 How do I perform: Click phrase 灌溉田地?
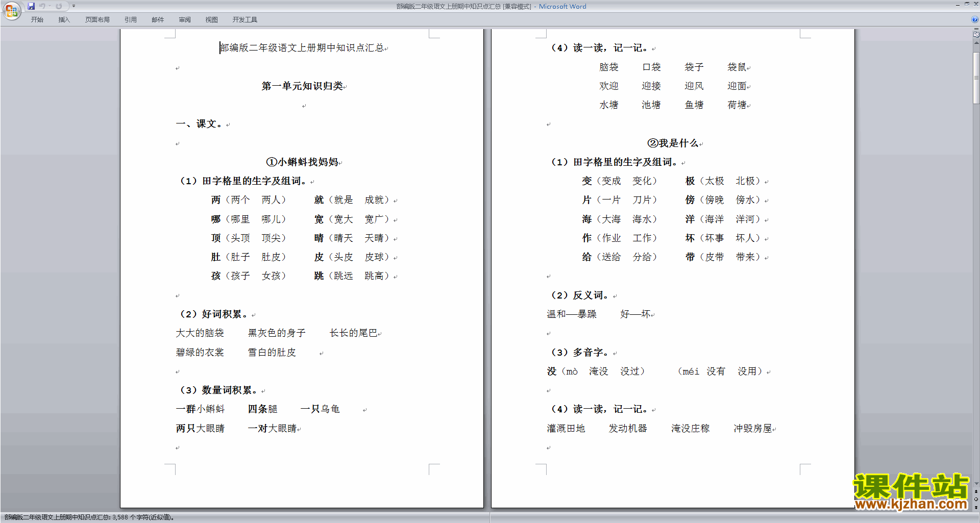[566, 429]
